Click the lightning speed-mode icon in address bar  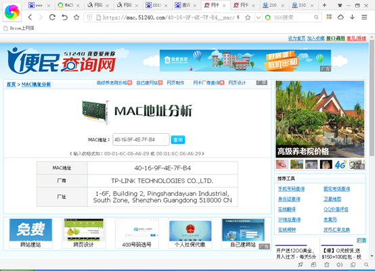(238, 17)
